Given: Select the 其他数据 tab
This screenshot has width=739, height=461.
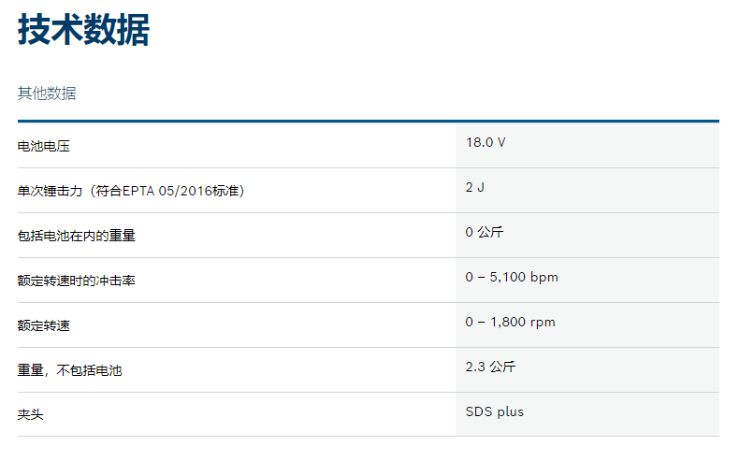Looking at the screenshot, I should tap(47, 94).
